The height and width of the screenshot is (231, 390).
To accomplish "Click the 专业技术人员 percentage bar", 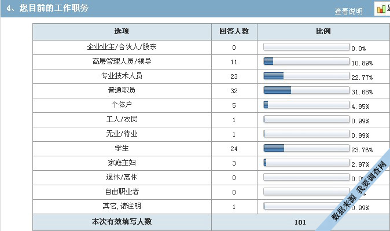I will (x=307, y=76).
